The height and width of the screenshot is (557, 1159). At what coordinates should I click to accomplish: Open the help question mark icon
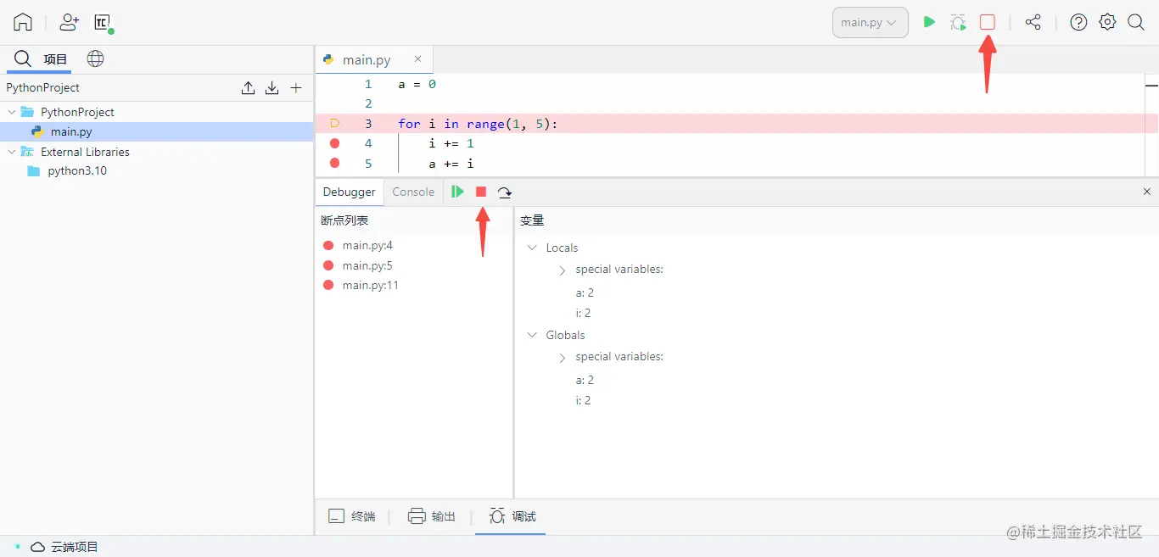pyautogui.click(x=1078, y=22)
